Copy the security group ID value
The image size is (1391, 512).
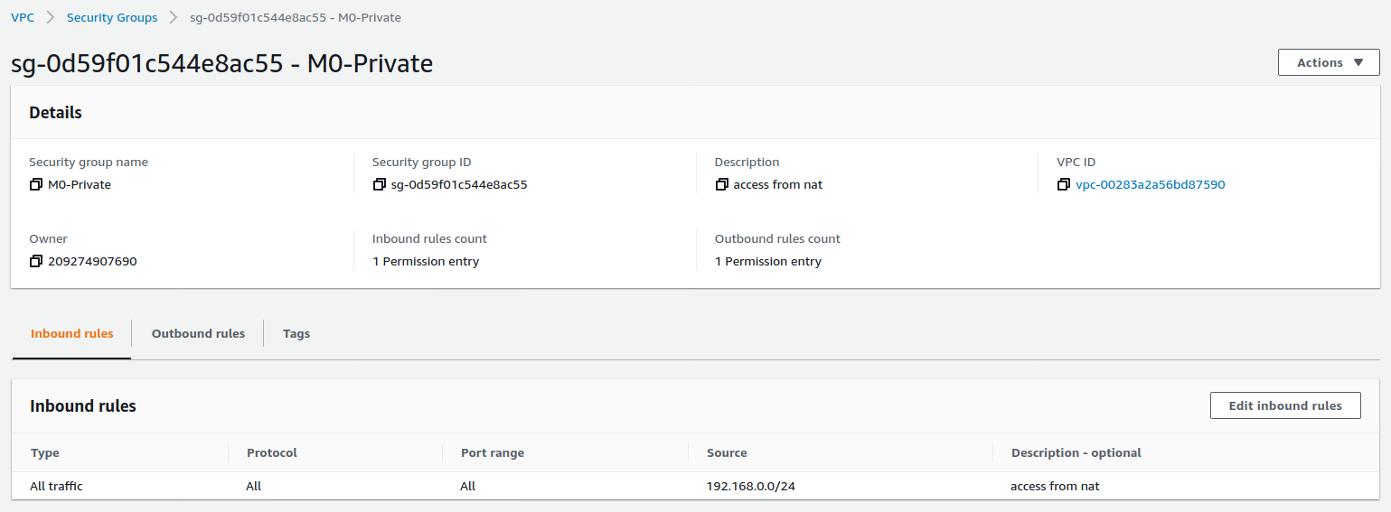[x=379, y=185]
